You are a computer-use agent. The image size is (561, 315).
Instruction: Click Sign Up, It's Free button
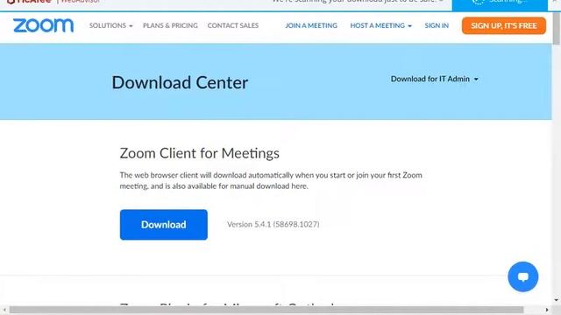coord(504,25)
